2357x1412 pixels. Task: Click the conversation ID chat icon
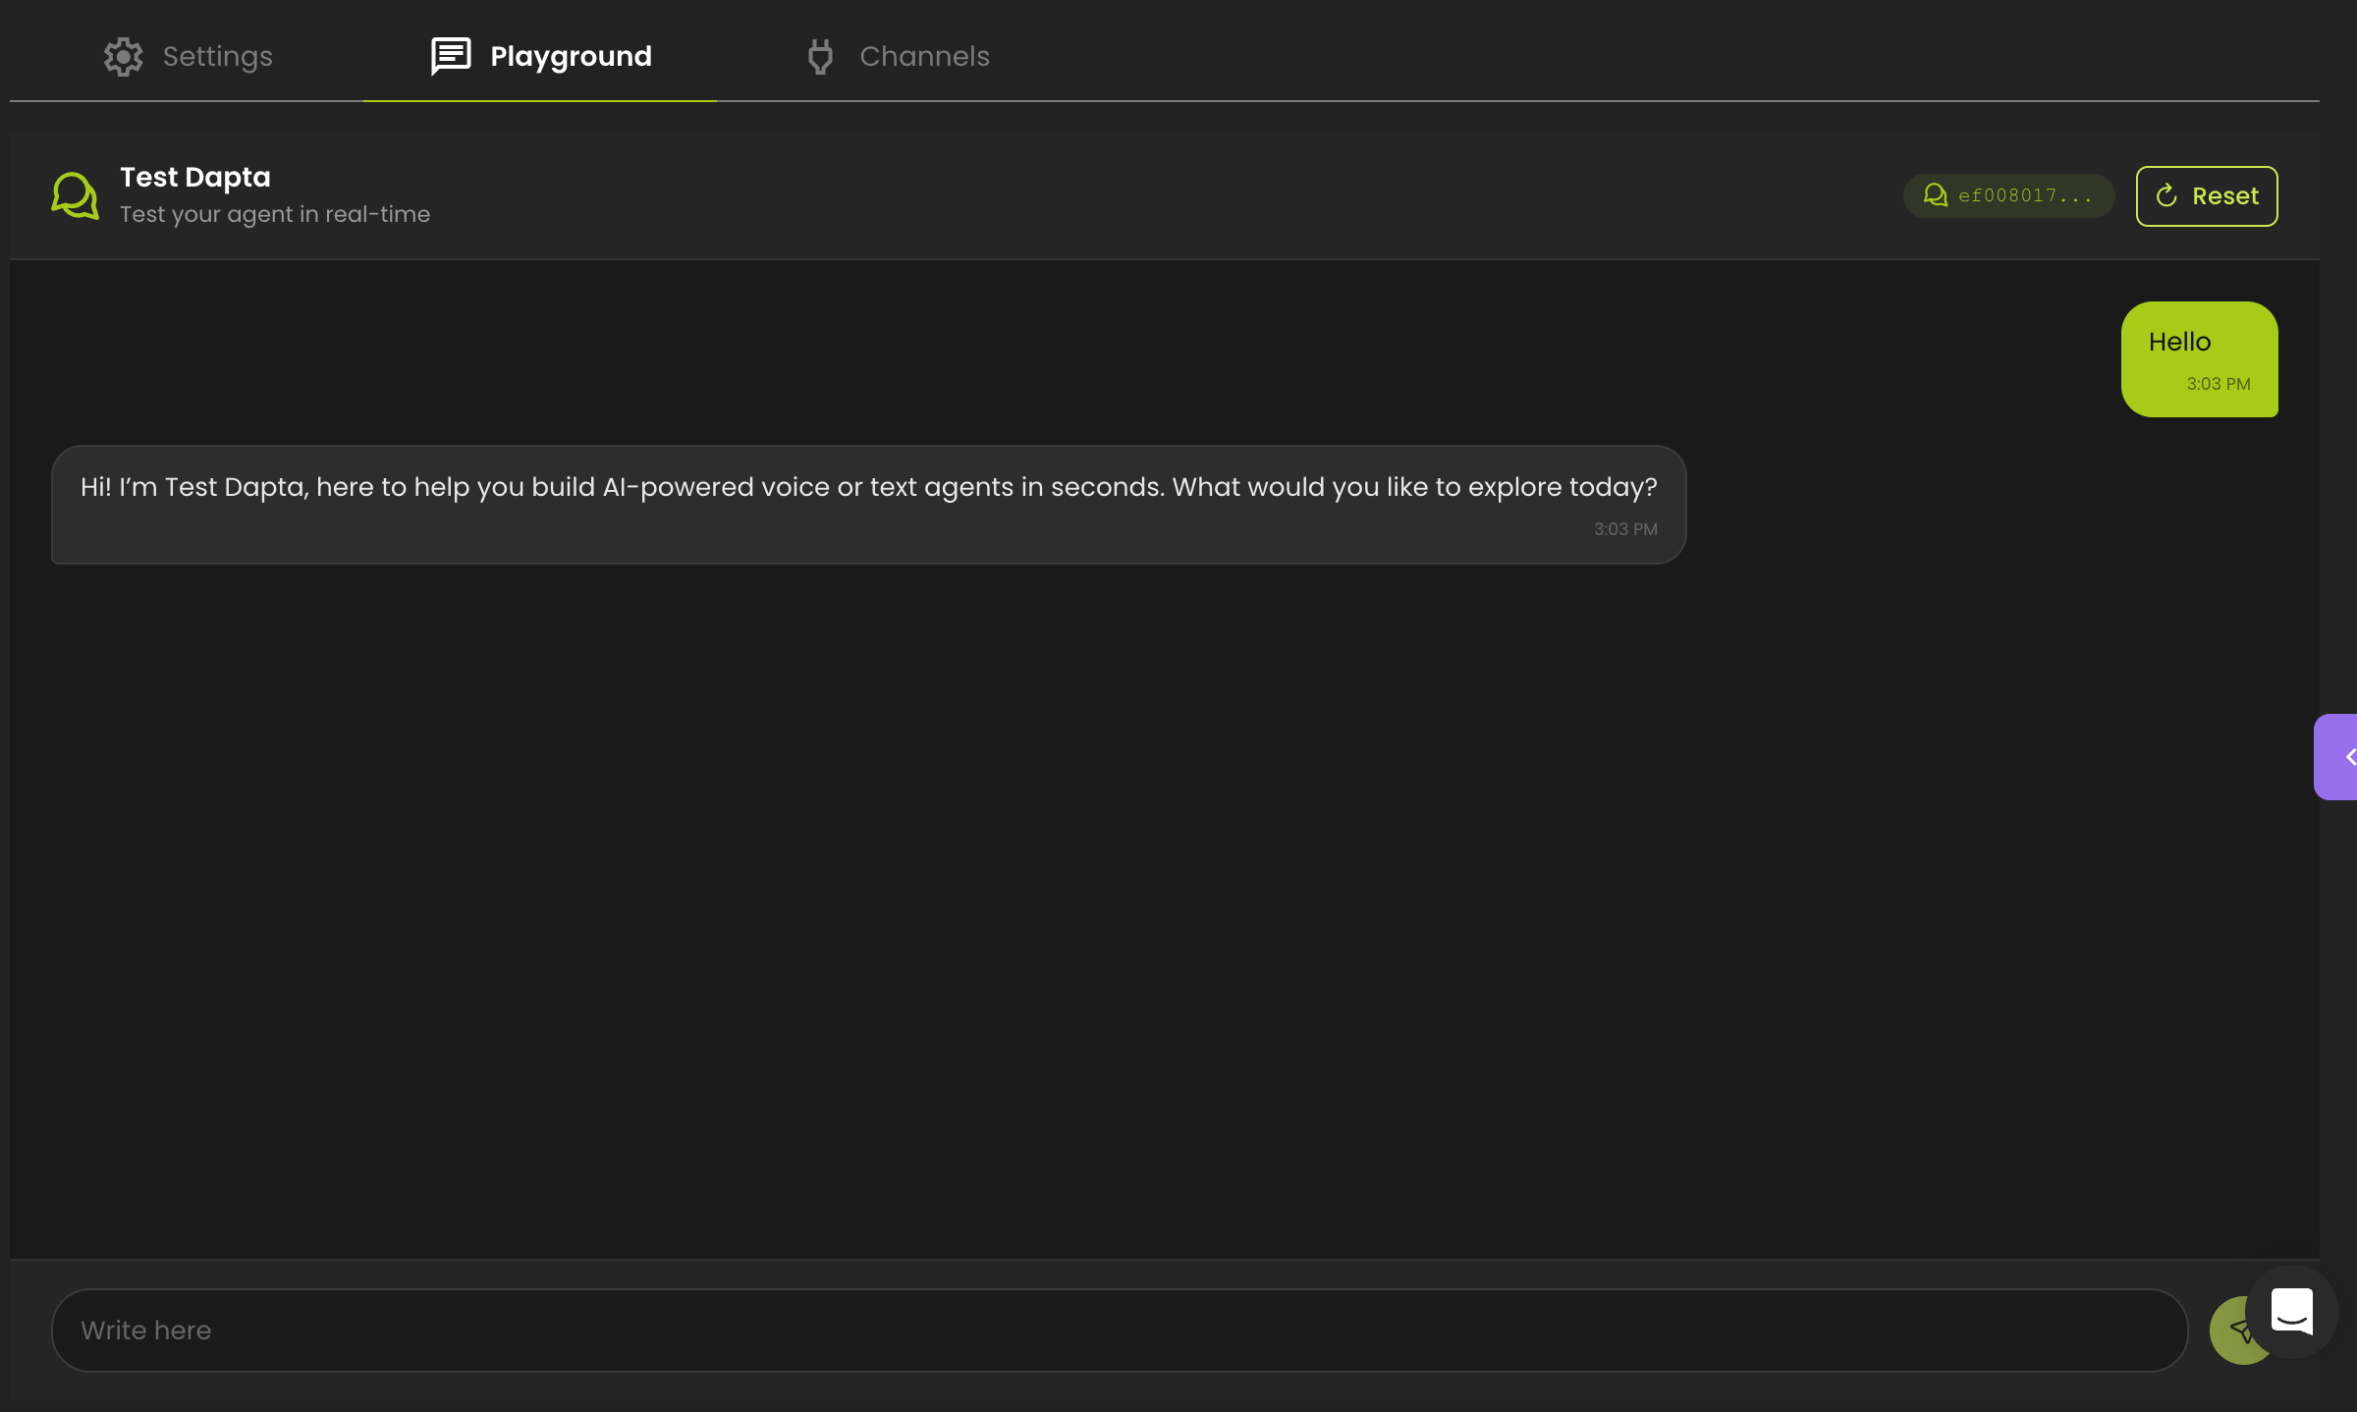point(1935,195)
